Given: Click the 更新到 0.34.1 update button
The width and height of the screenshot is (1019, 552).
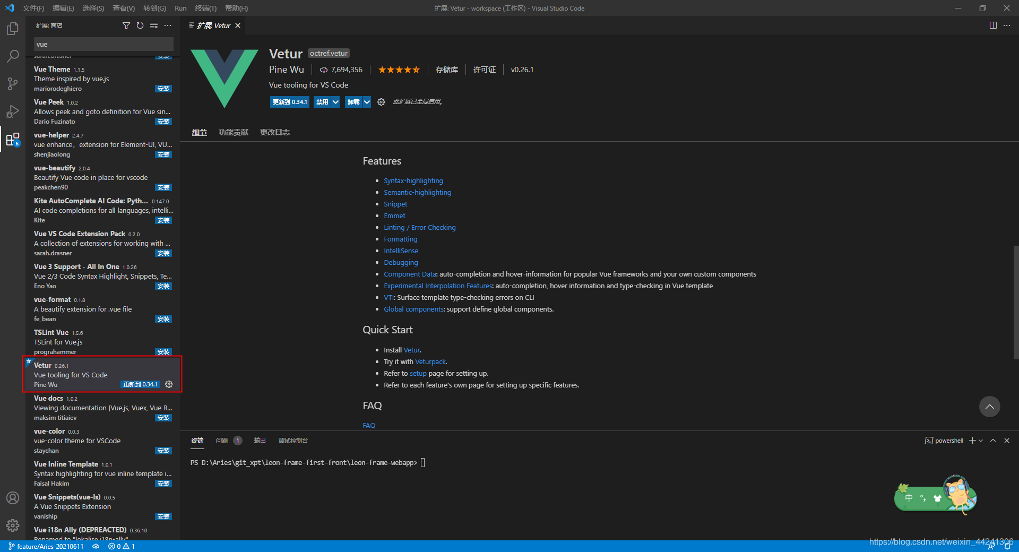Looking at the screenshot, I should (x=290, y=101).
